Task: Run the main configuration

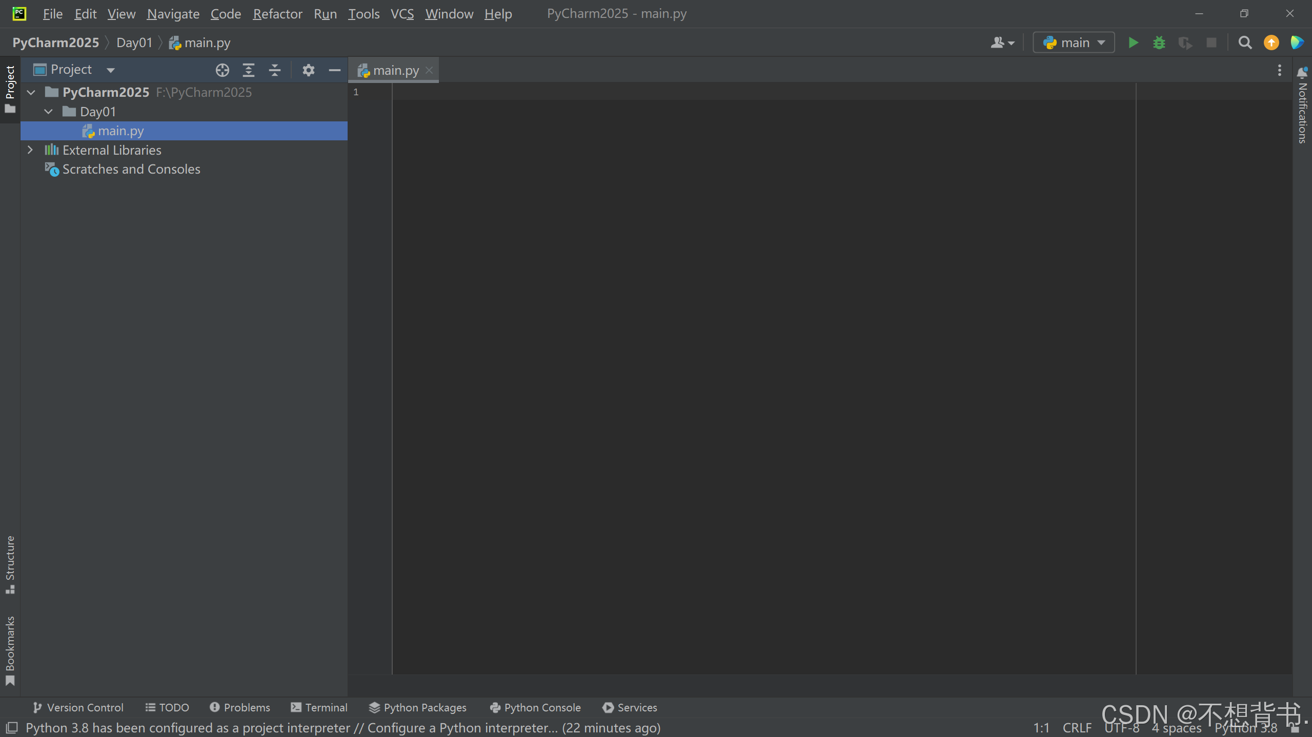Action: pos(1133,43)
